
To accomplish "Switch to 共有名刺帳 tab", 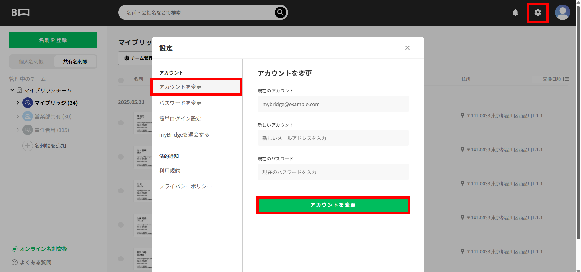I will tap(75, 62).
